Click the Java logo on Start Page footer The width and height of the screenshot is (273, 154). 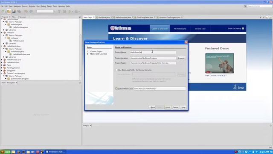click(x=238, y=87)
